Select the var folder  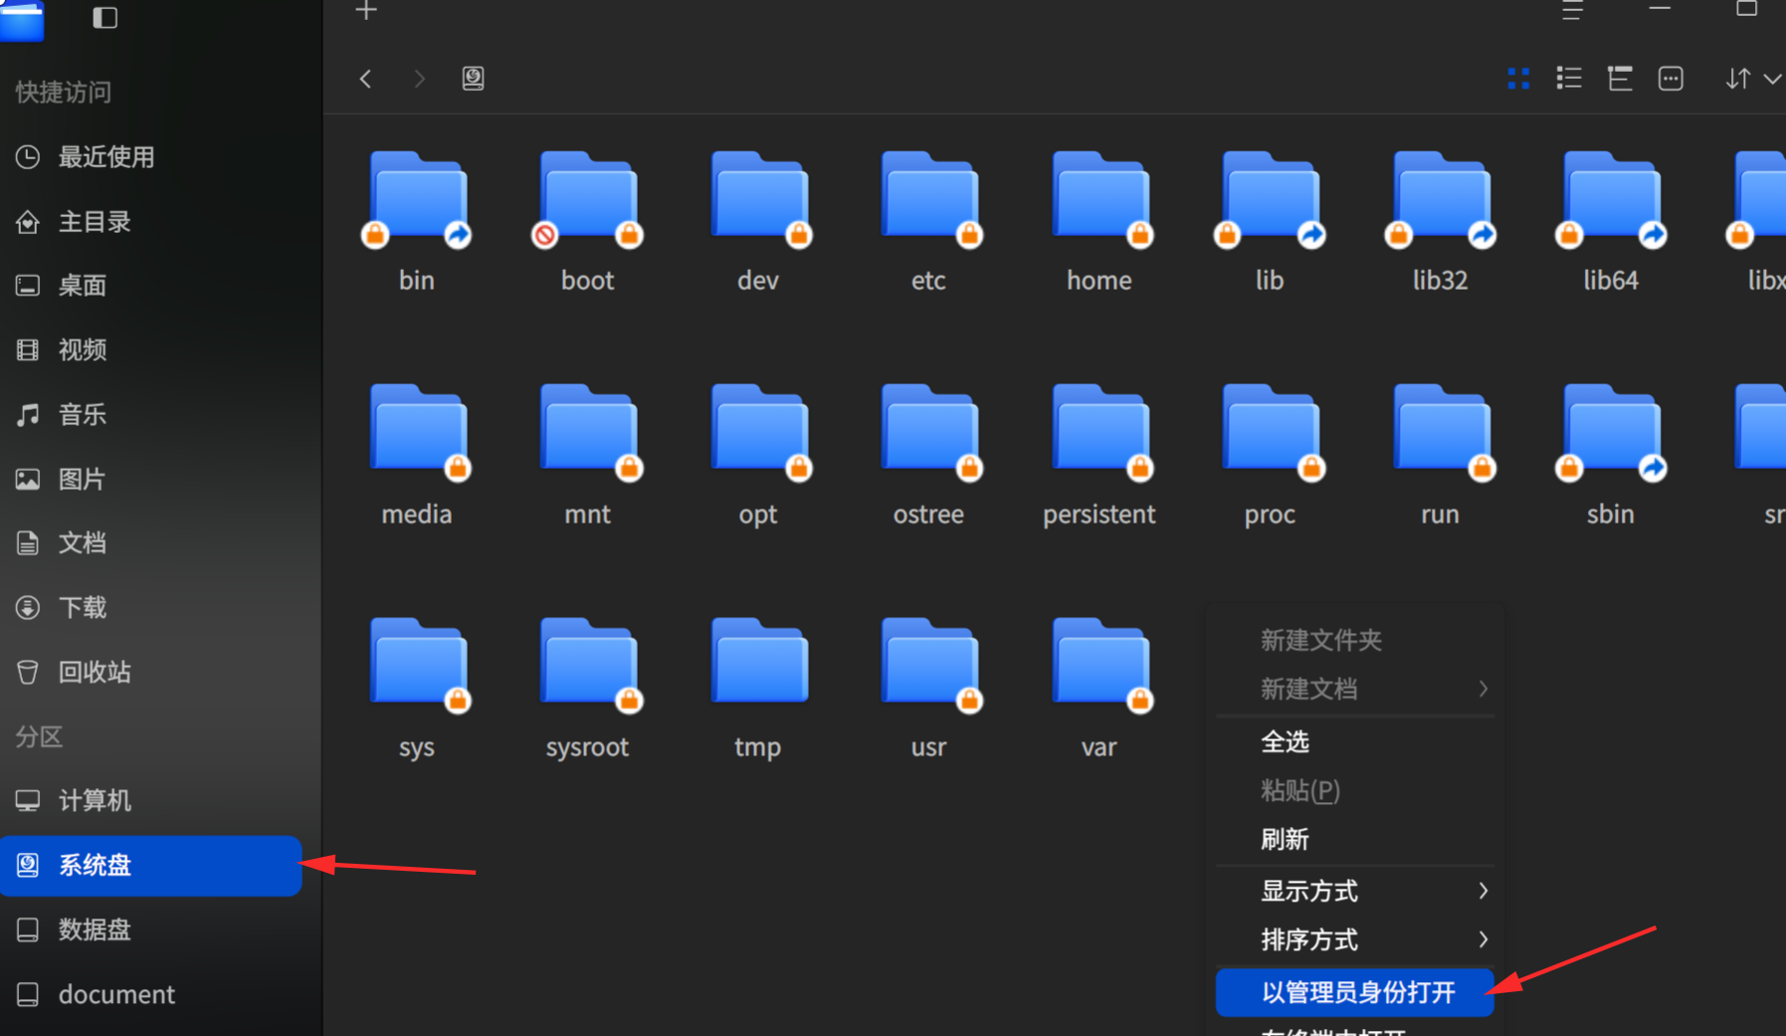point(1099,688)
